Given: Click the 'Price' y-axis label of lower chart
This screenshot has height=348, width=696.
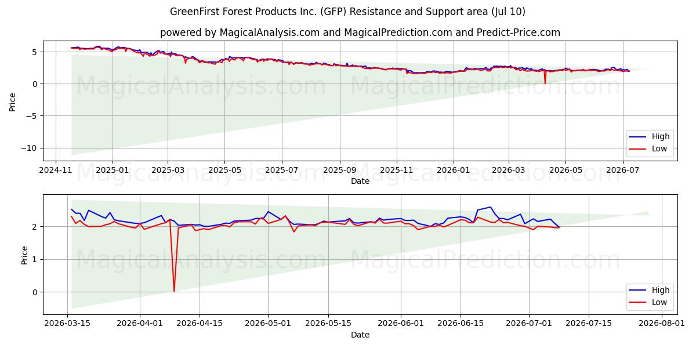Looking at the screenshot, I should [x=25, y=255].
